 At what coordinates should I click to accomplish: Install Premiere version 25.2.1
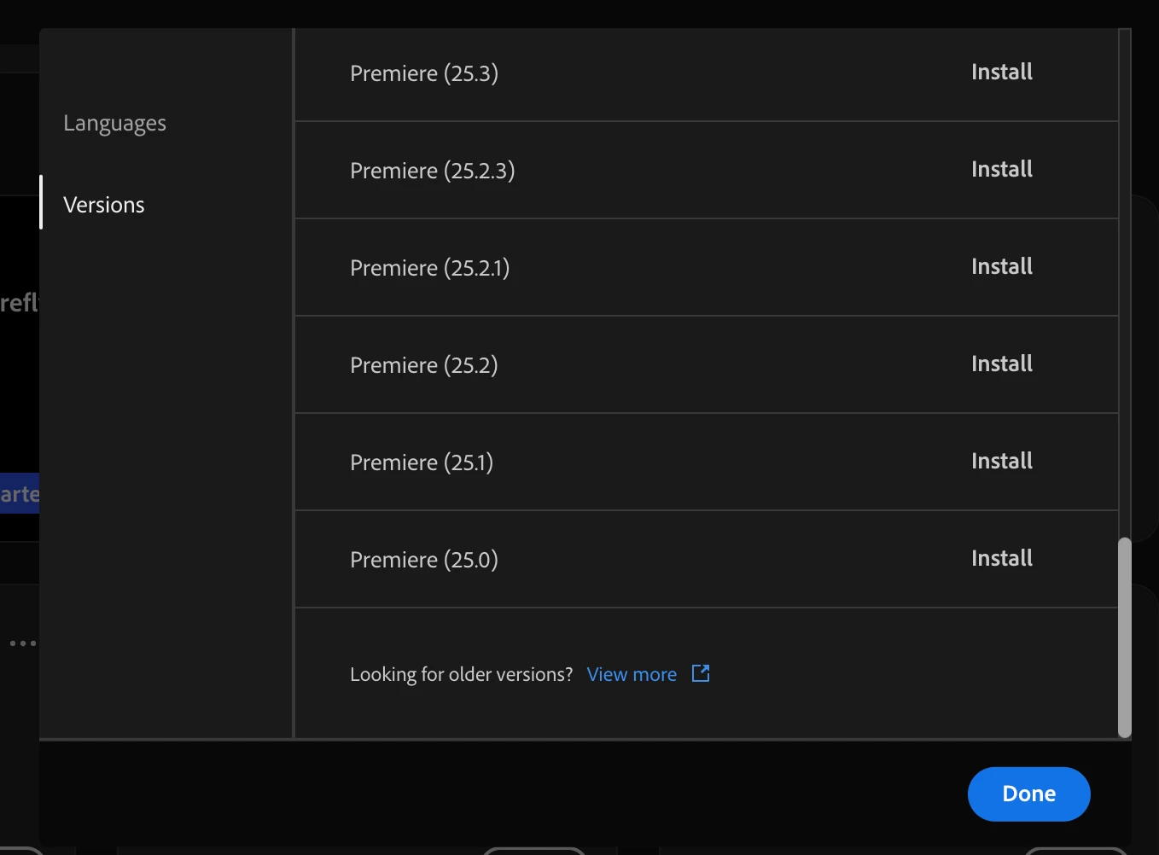coord(1002,267)
